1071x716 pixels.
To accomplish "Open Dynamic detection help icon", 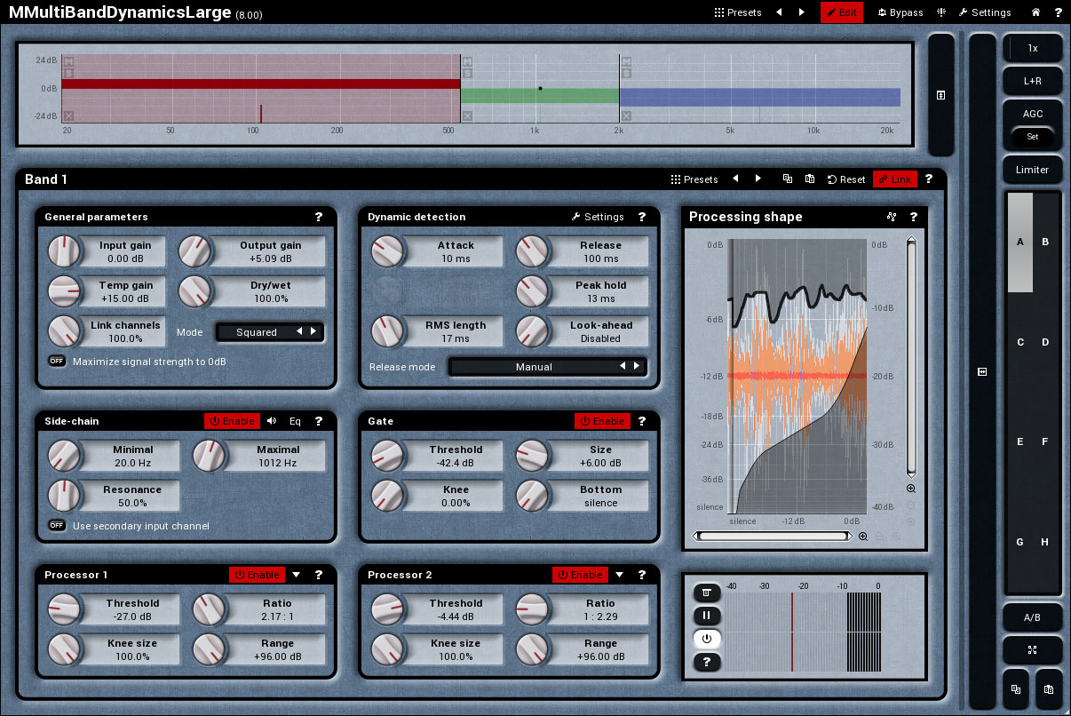I will [642, 217].
